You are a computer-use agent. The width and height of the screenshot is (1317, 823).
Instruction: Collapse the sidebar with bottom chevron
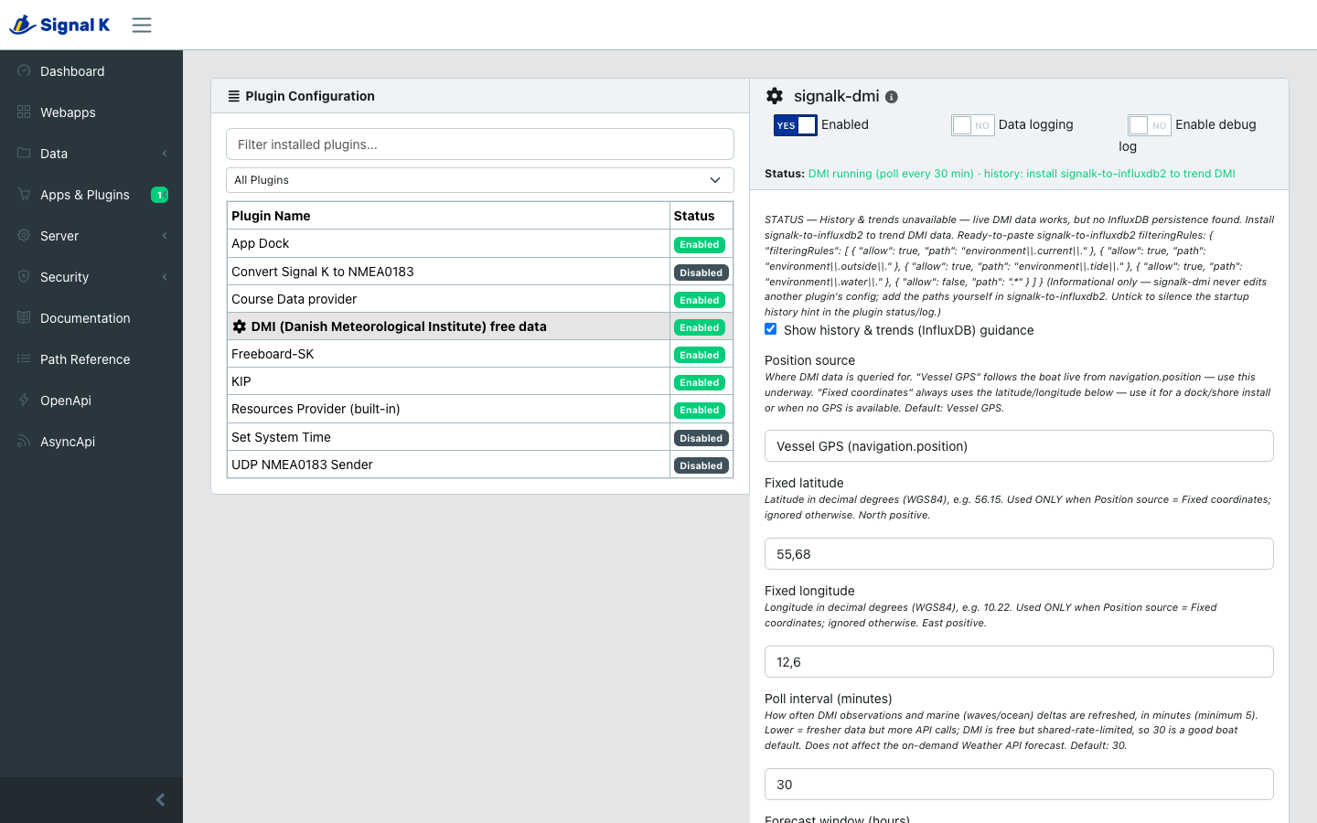(160, 800)
